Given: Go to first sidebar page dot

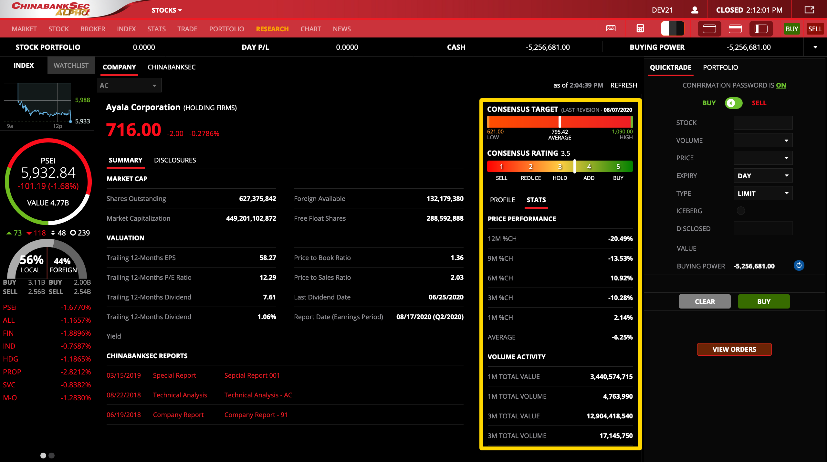Looking at the screenshot, I should (43, 456).
